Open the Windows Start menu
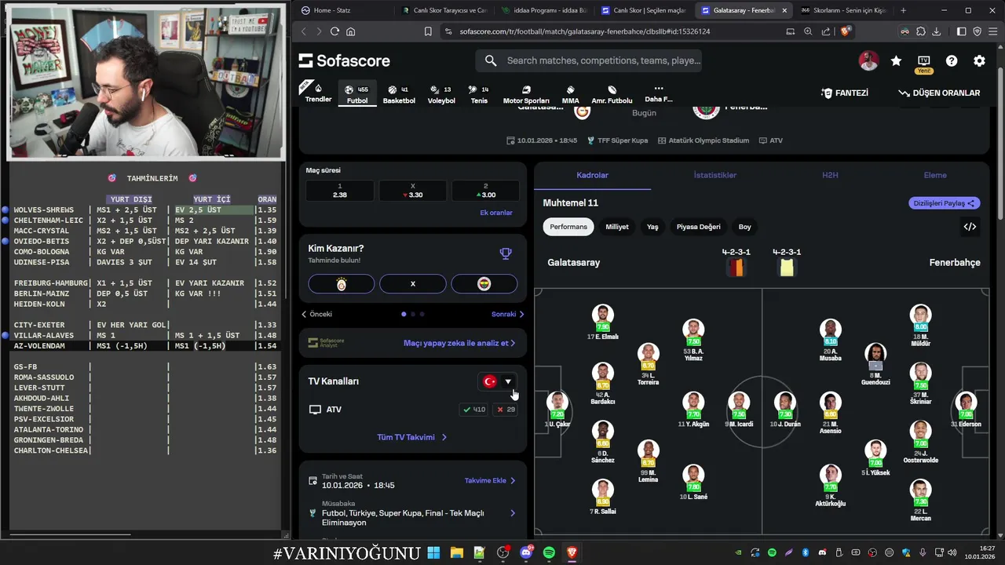 pyautogui.click(x=433, y=552)
